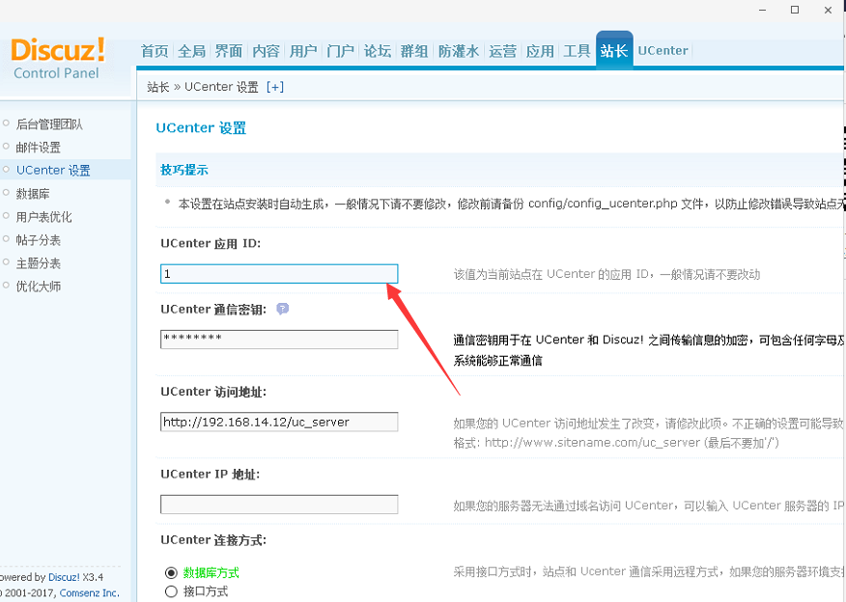
Task: Click the empty UCenter IP 地址 field
Action: [x=278, y=505]
